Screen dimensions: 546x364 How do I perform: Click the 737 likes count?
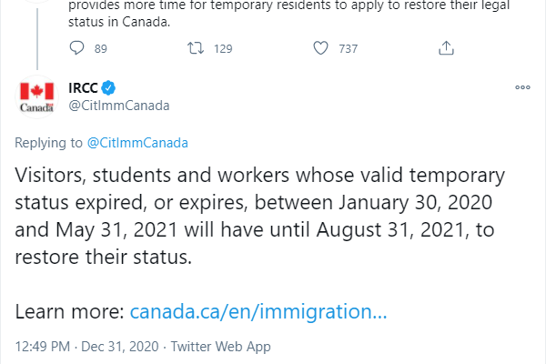[348, 49]
